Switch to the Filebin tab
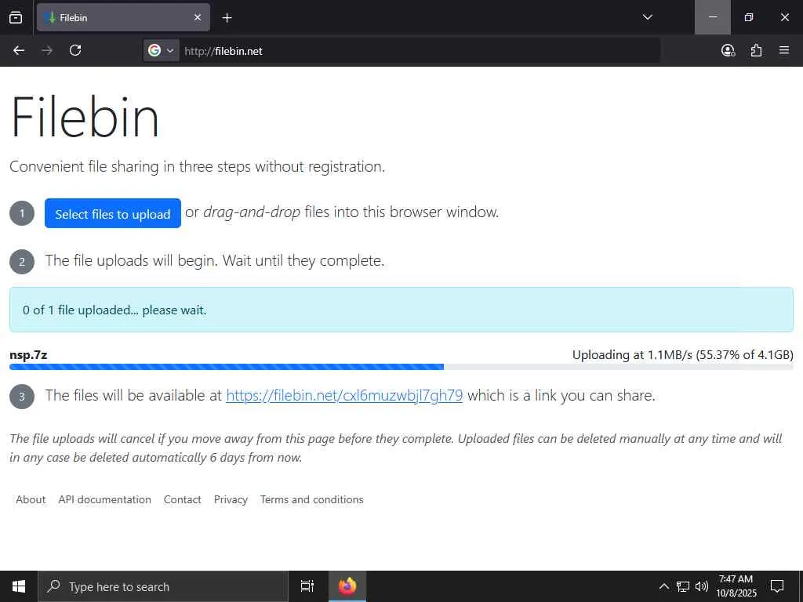 123,17
